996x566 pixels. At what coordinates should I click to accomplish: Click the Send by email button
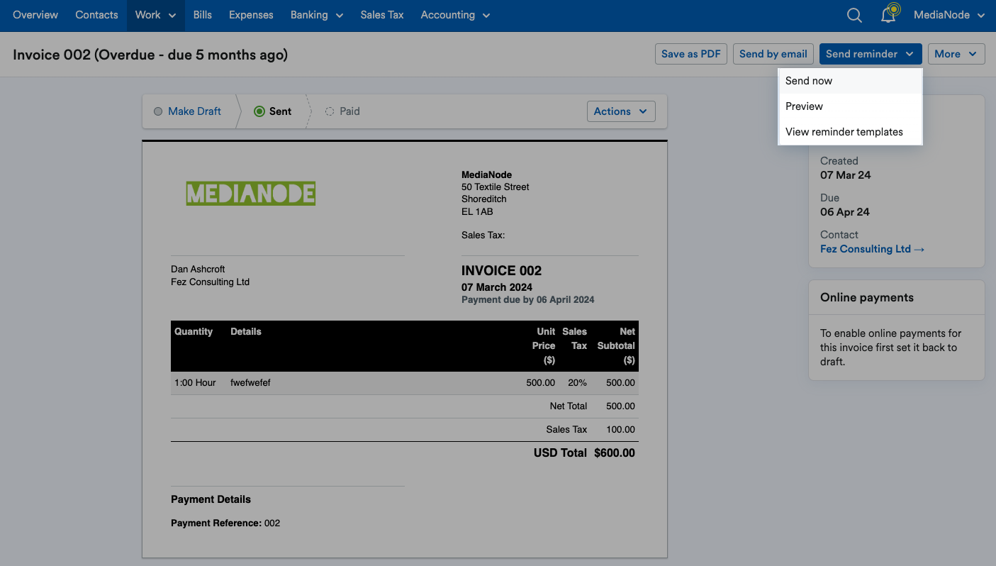[773, 54]
